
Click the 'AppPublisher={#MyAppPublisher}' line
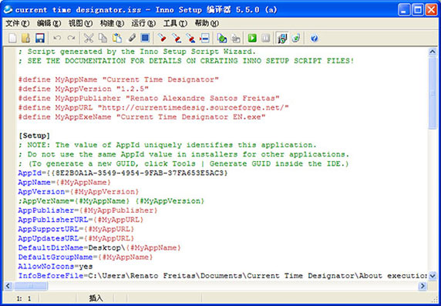pos(88,210)
